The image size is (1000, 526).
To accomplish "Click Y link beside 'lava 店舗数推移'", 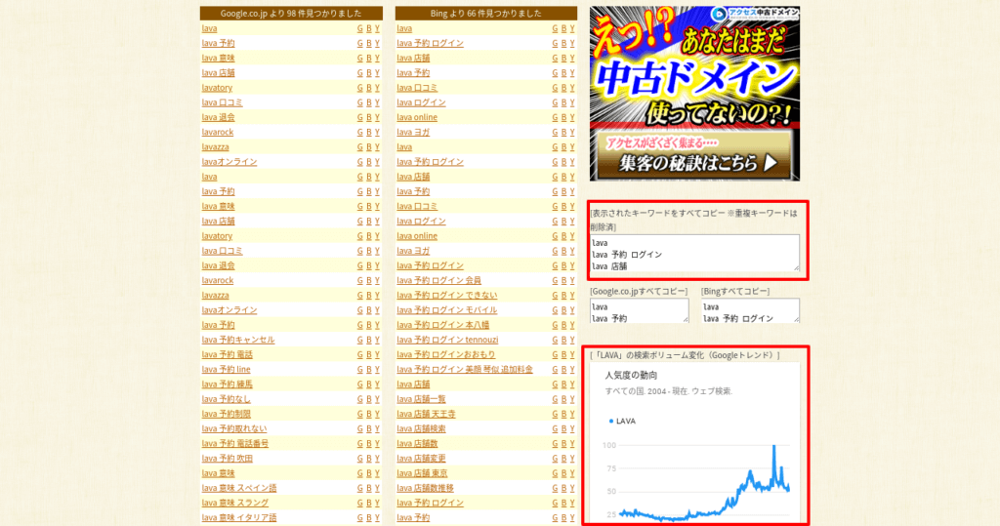I will click(572, 488).
